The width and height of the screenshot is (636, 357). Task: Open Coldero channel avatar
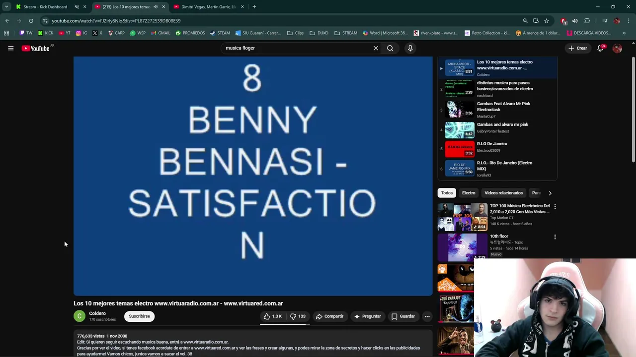79,316
